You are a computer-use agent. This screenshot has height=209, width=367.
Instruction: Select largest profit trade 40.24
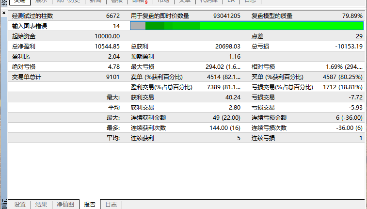point(233,97)
